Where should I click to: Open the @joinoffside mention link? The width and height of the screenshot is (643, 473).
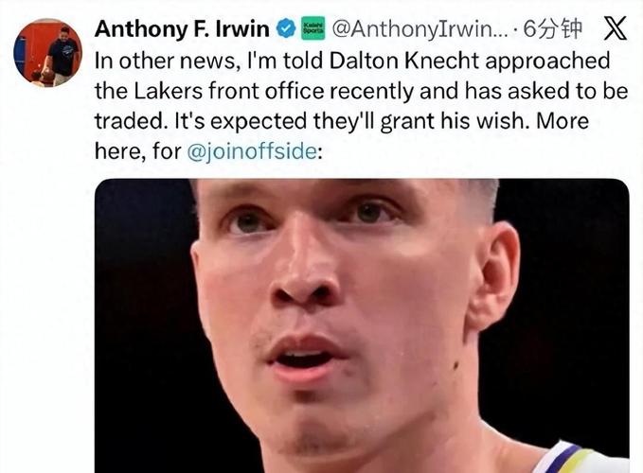point(251,151)
